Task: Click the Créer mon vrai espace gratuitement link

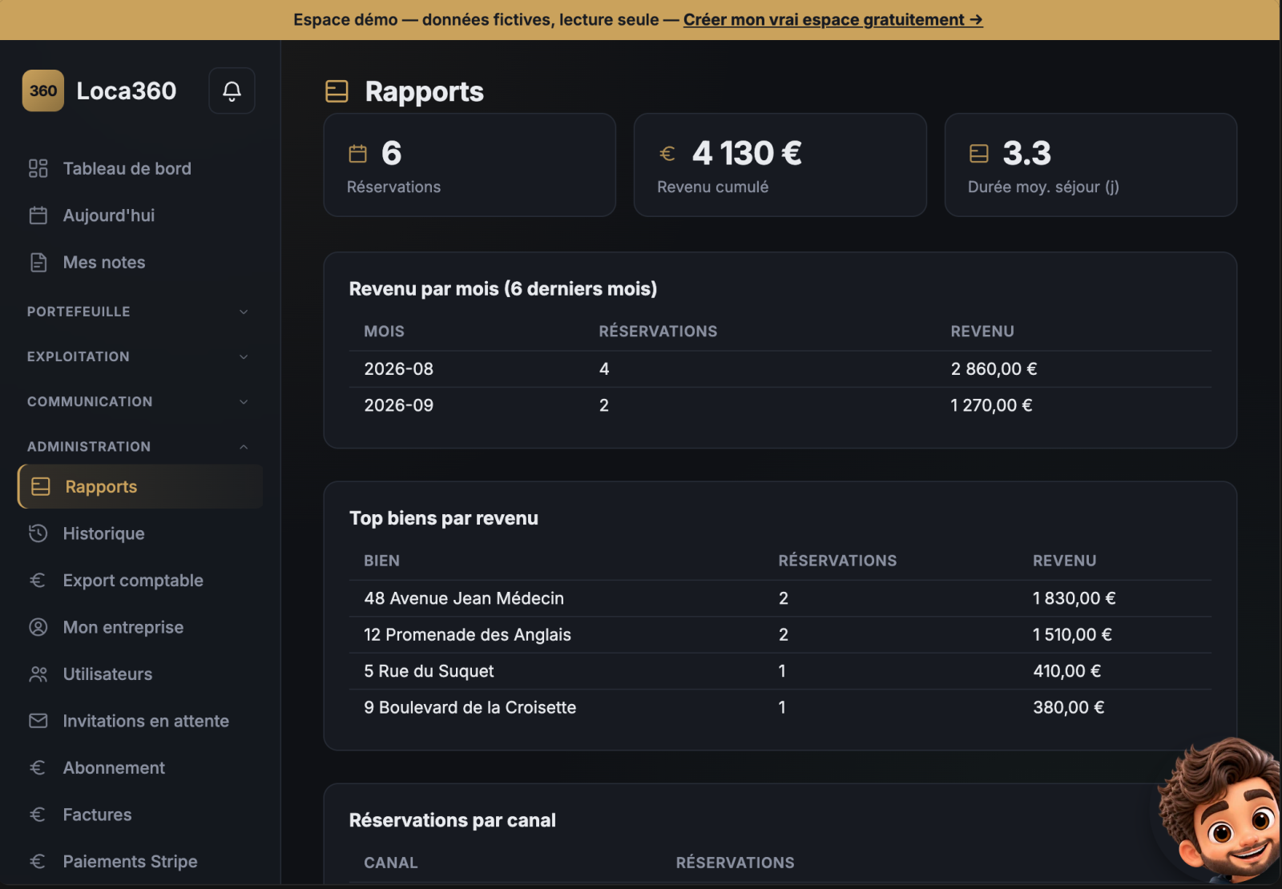Action: point(832,19)
